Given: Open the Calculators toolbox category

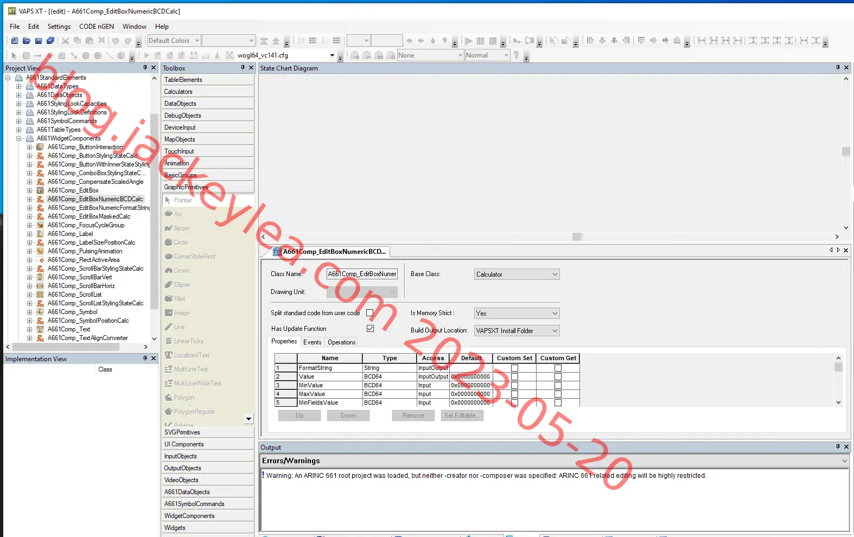Looking at the screenshot, I should [x=208, y=92].
